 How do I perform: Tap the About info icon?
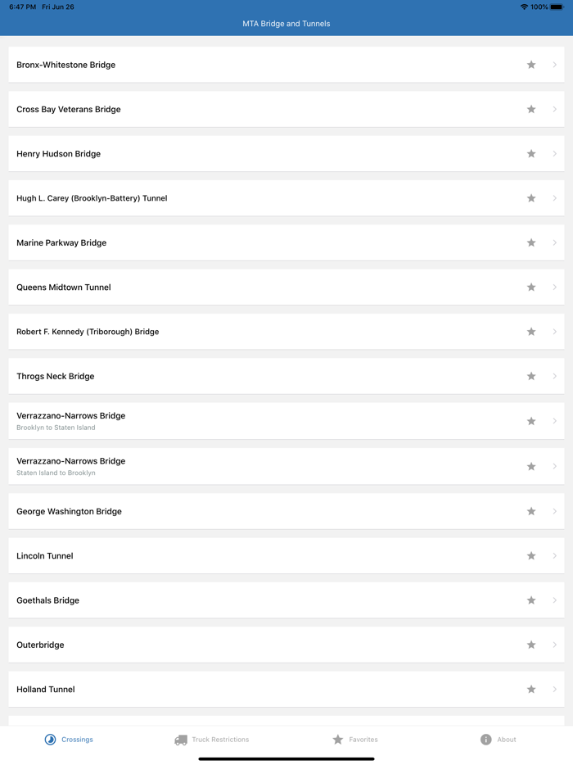[x=485, y=740]
